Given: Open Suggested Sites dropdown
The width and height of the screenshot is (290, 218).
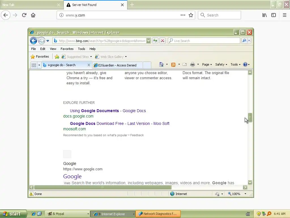Looking at the screenshot, I should [76, 57].
